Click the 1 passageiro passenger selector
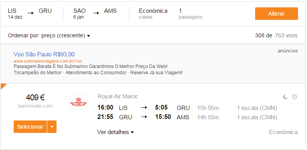 pos(190,14)
